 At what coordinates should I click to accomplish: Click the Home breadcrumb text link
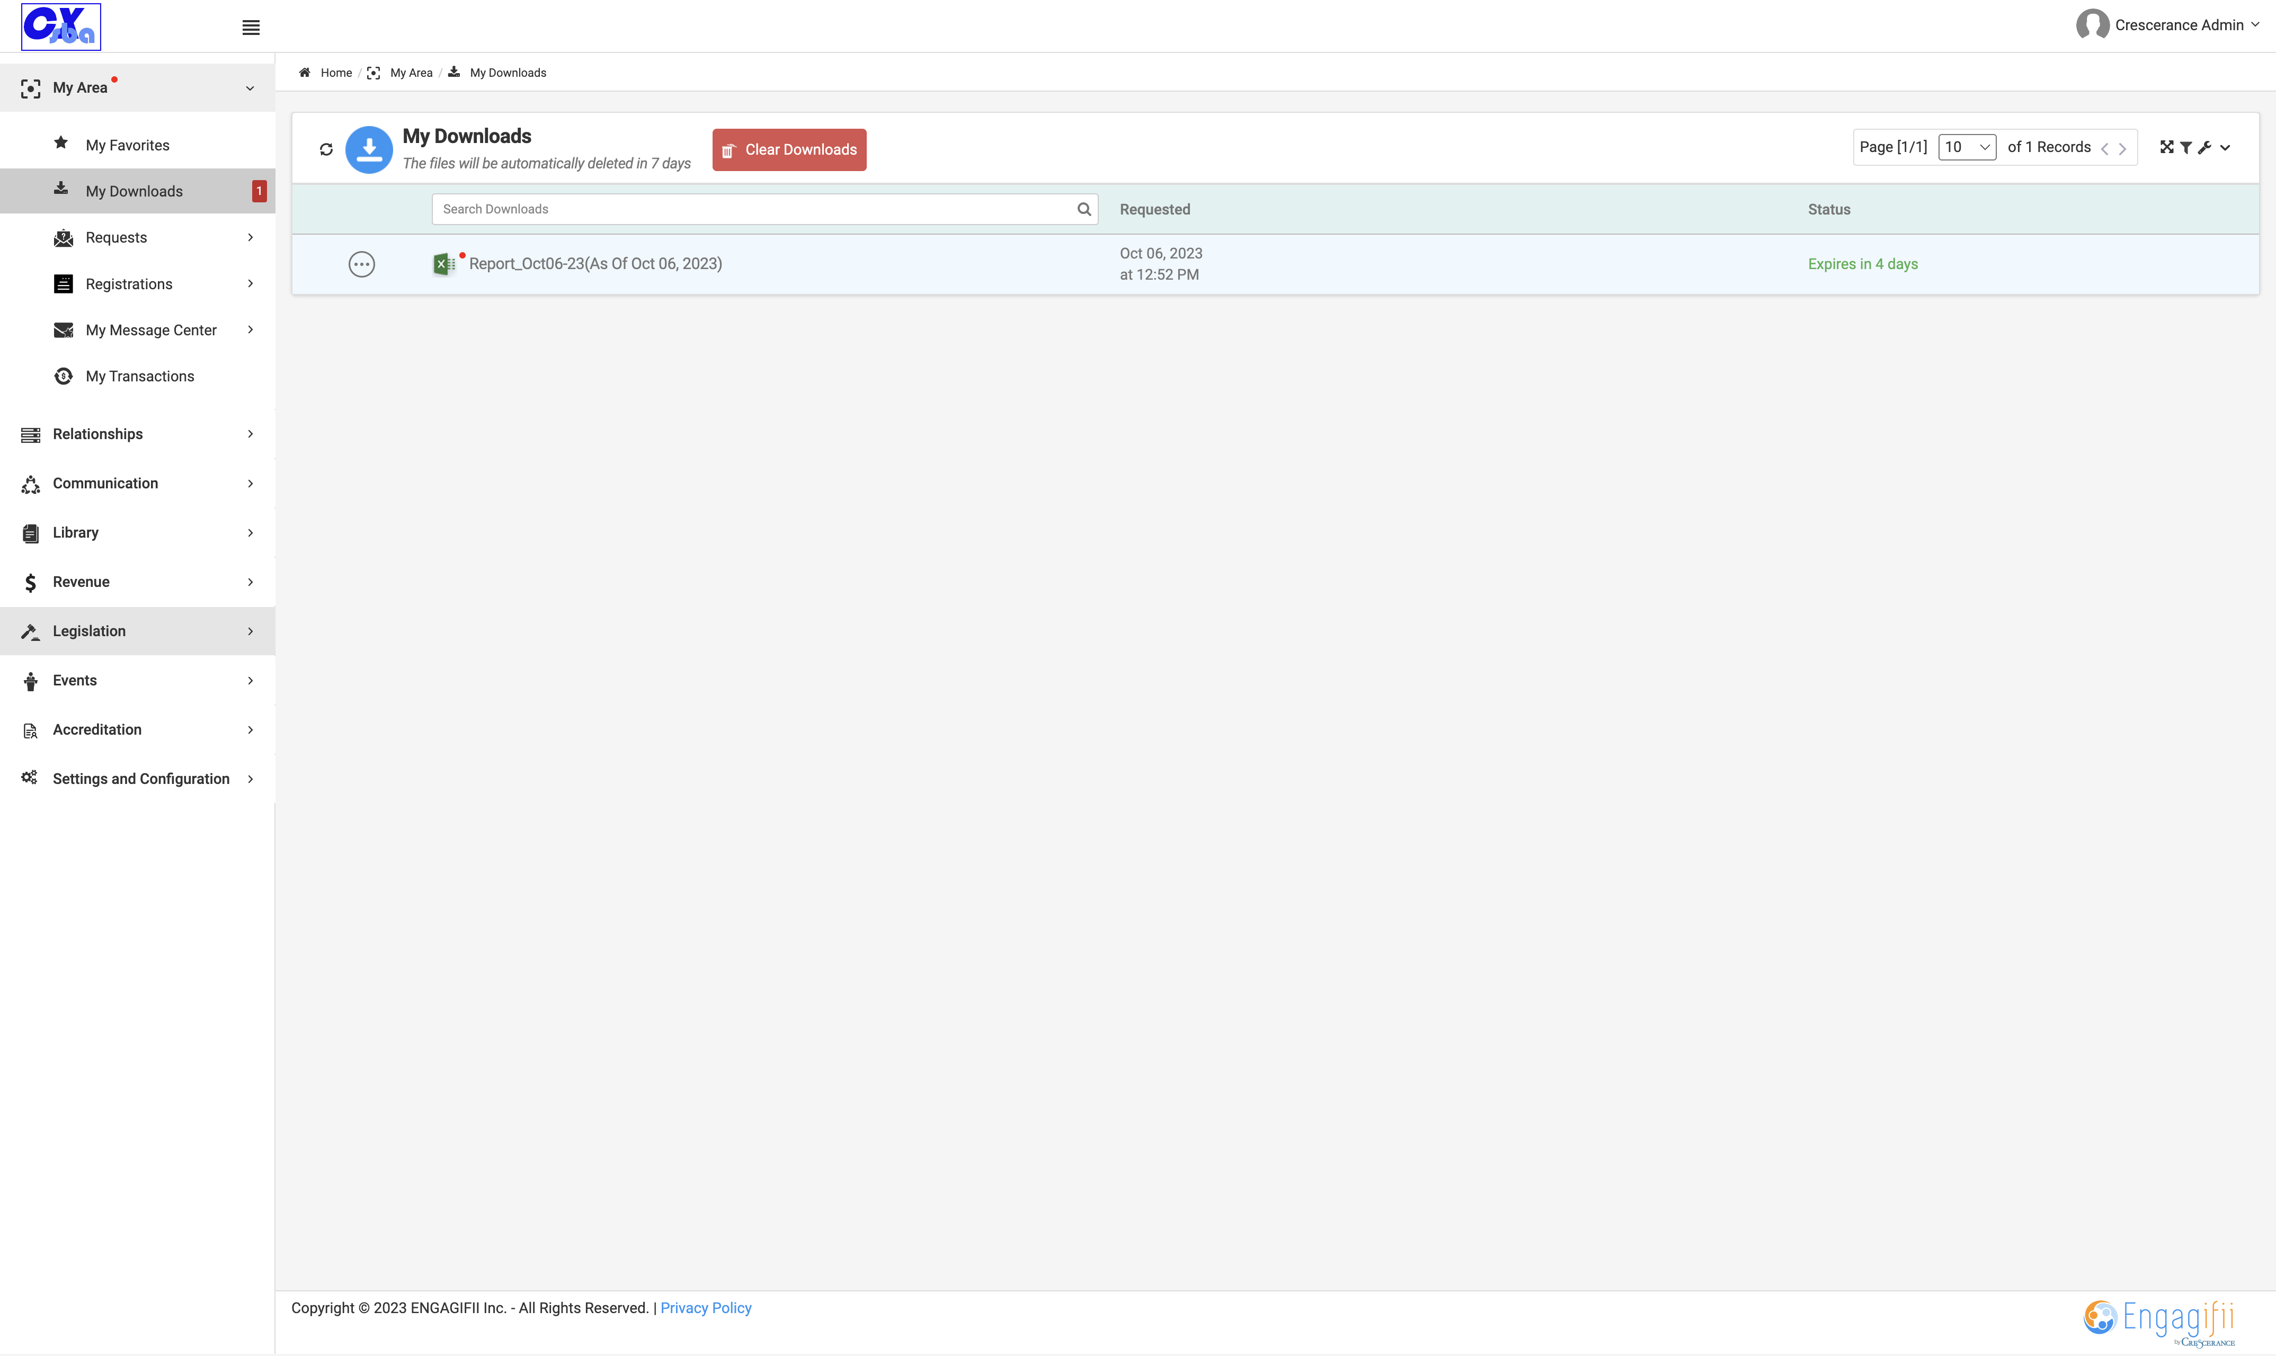click(336, 72)
